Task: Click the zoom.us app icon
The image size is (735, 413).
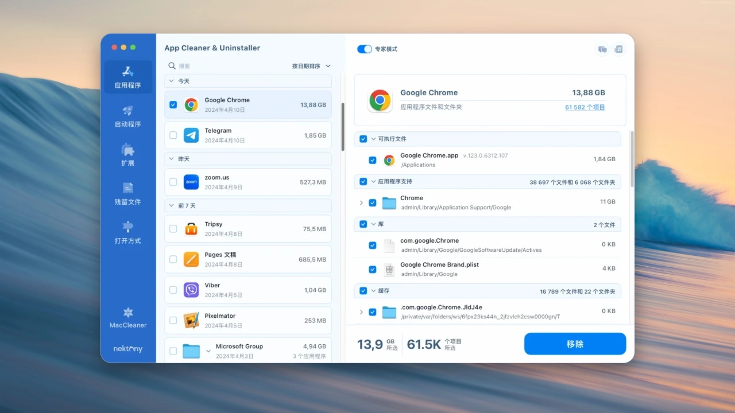Action: click(191, 182)
